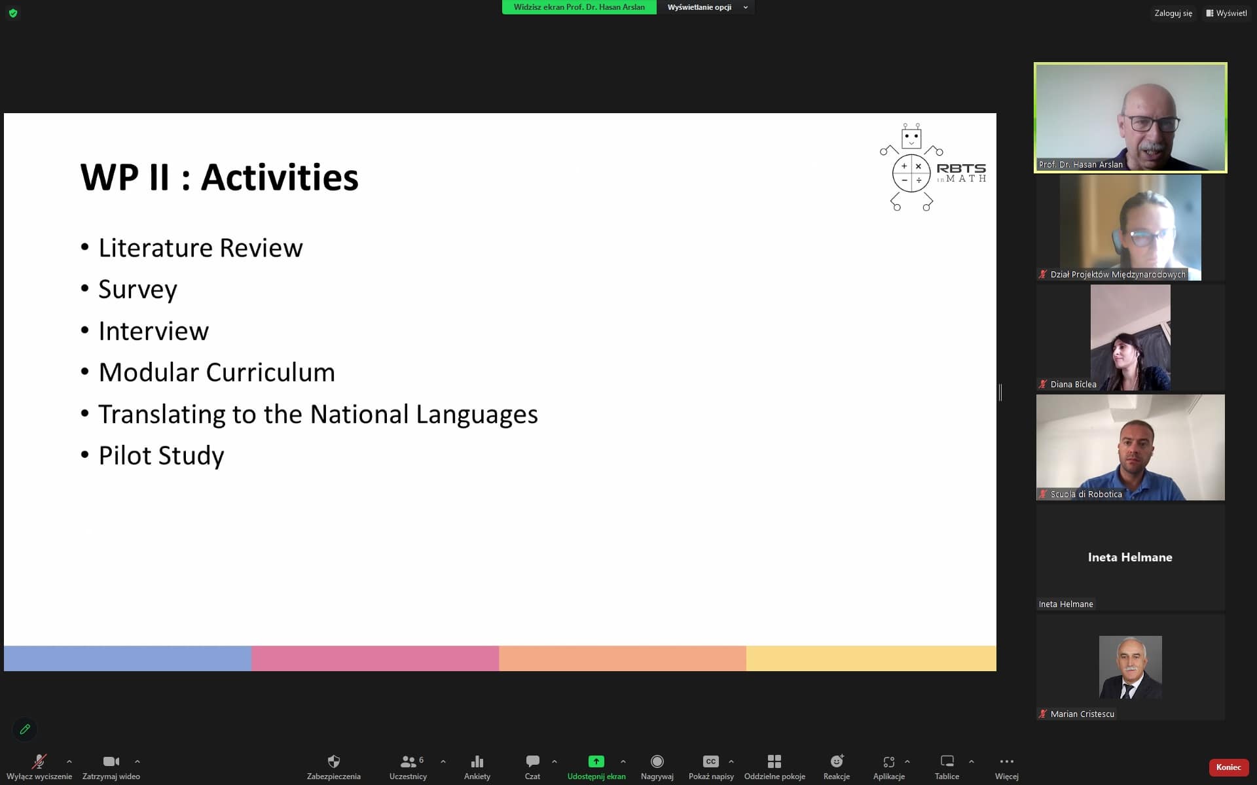Toggle microphone mute (Wyłącz wyciszenie)

coord(39,767)
